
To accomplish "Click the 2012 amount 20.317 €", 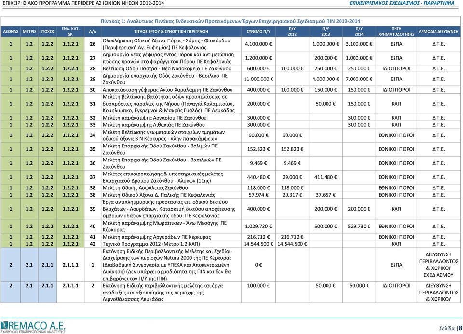I will [x=292, y=195].
